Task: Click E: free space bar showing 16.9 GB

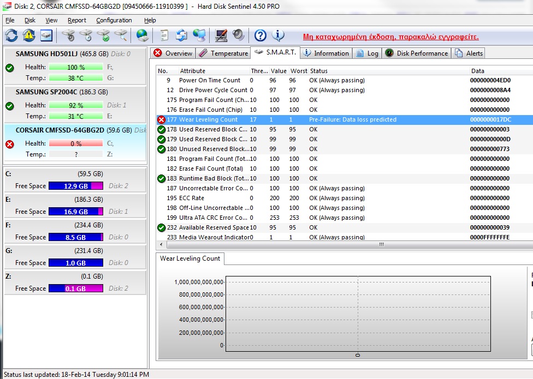Action: 76,212
